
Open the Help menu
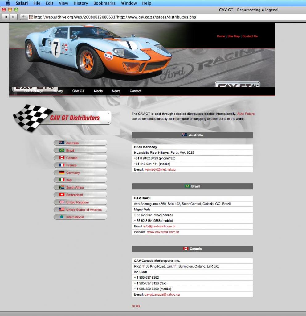point(146,3)
